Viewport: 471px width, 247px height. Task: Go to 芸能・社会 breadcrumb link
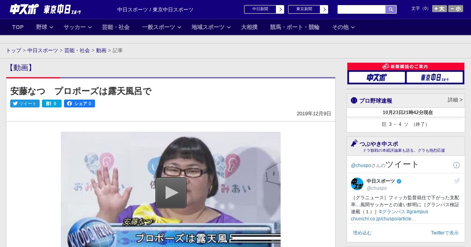click(x=77, y=51)
